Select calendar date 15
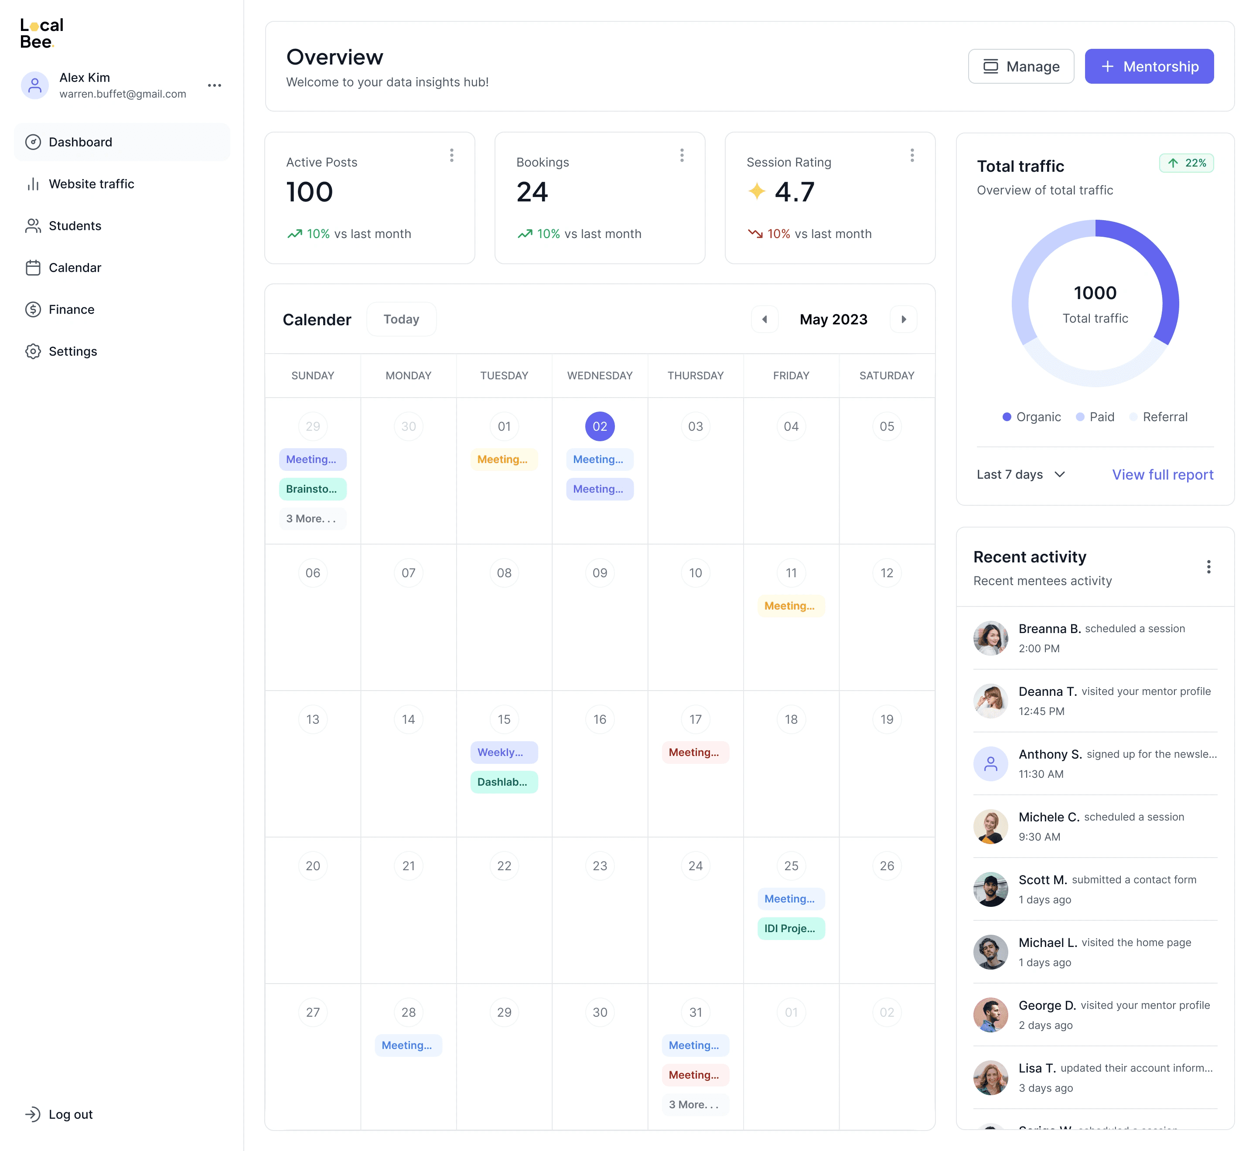The height and width of the screenshot is (1151, 1256). click(x=503, y=719)
